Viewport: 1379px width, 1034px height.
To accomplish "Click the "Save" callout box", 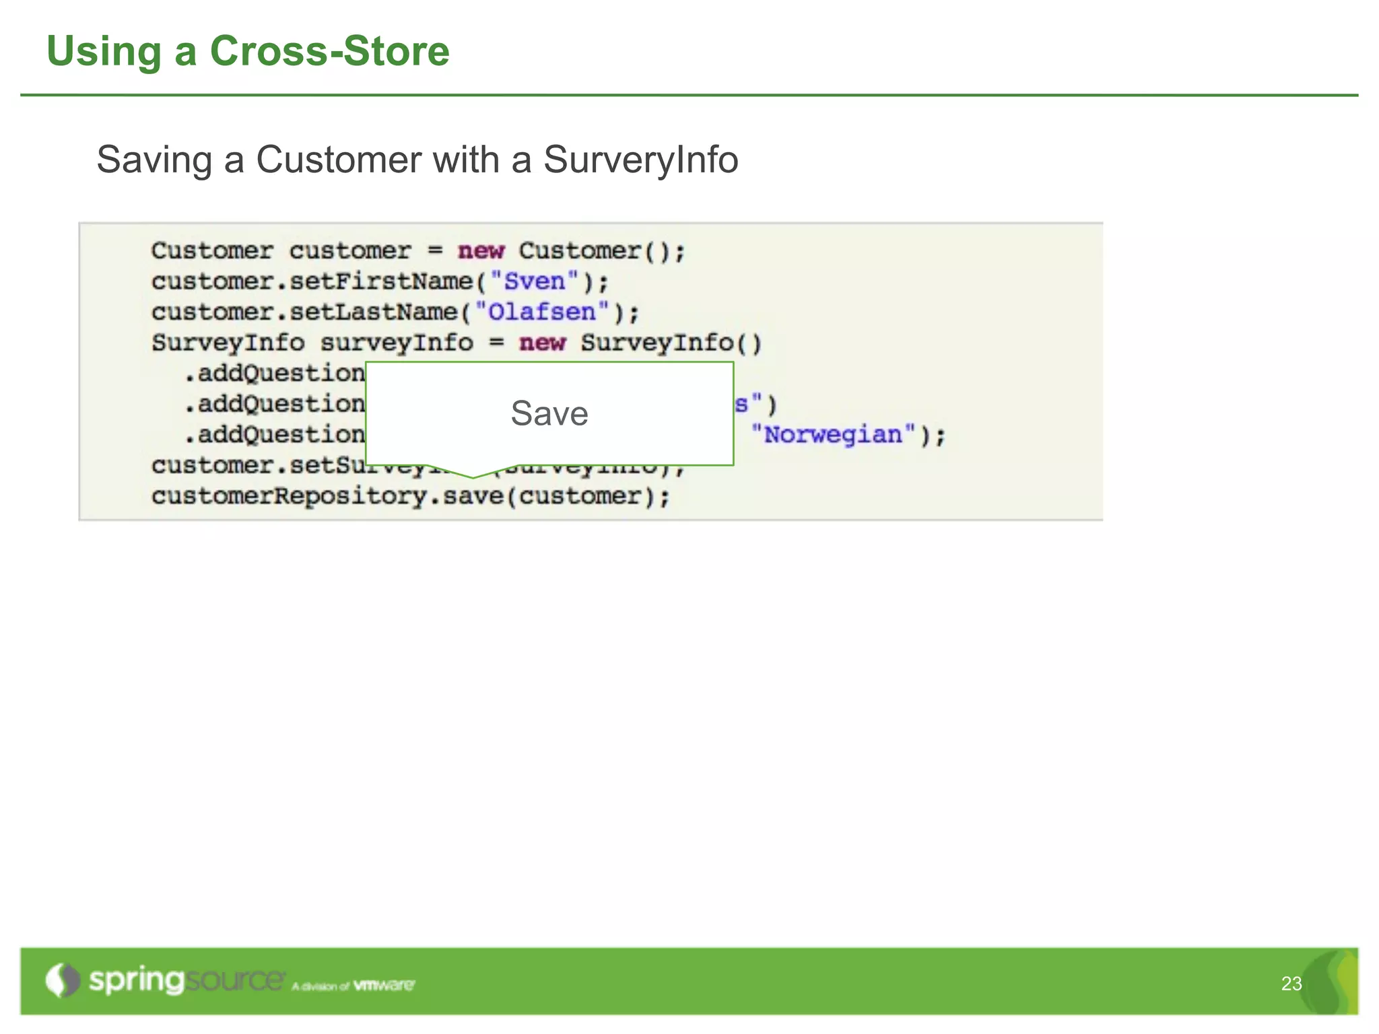I will 549,413.
